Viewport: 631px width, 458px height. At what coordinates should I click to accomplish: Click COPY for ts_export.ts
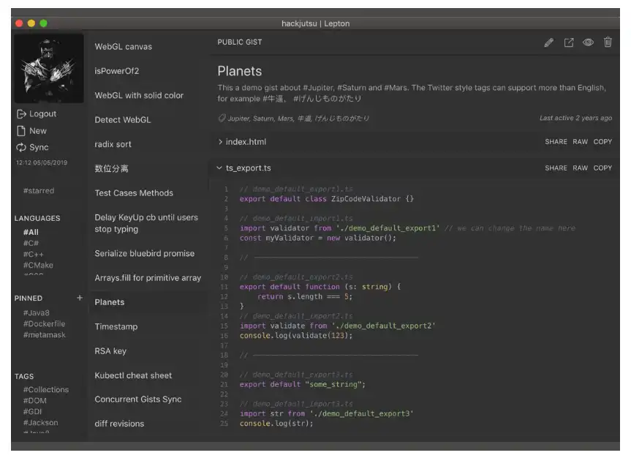tap(602, 168)
